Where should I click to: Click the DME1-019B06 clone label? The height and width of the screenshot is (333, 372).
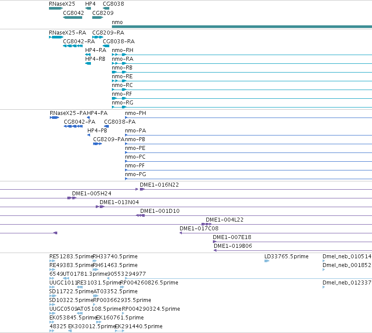pyautogui.click(x=233, y=246)
